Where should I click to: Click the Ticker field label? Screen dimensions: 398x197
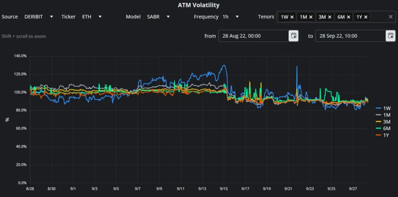[x=68, y=17]
